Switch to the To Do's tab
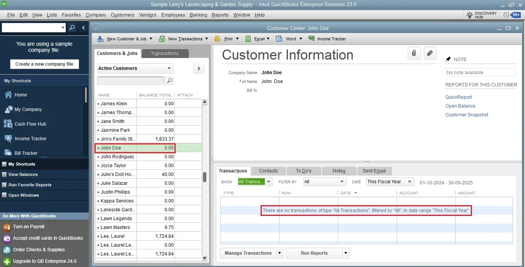 [304, 171]
